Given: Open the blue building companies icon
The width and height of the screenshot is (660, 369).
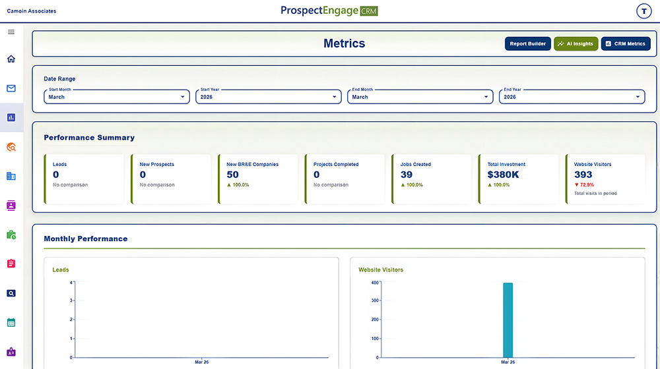Looking at the screenshot, I should tap(11, 176).
